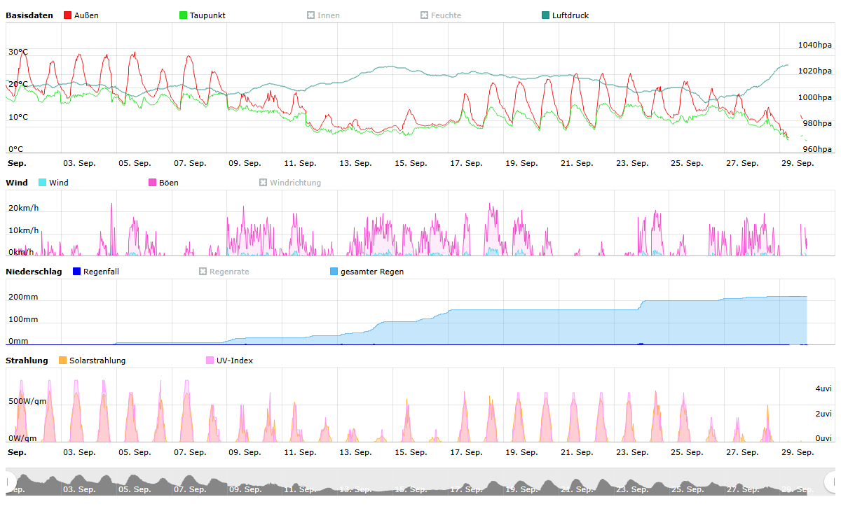Click the green Taupunkt legend swatch
The width and height of the screenshot is (841, 525).
[184, 15]
